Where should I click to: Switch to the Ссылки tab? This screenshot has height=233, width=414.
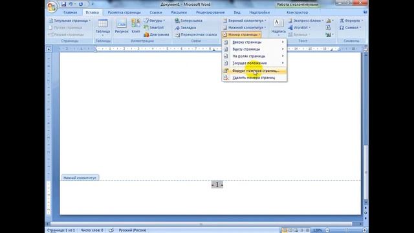click(x=156, y=12)
